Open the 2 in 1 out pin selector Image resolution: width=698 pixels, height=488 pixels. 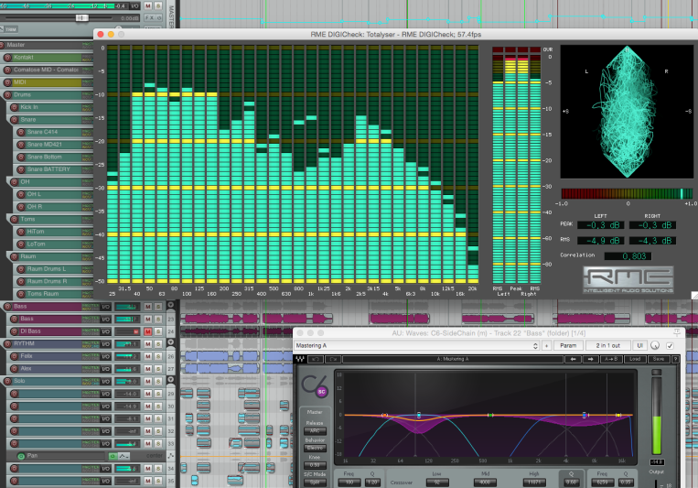pyautogui.click(x=608, y=346)
